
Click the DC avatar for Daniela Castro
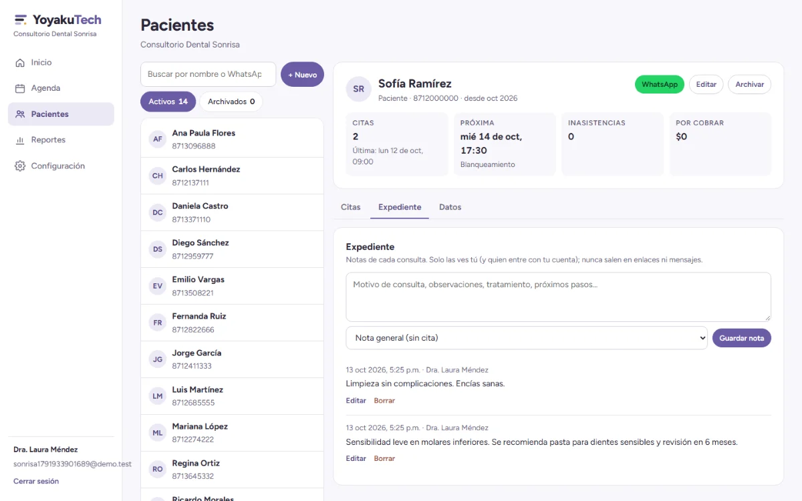[x=158, y=212]
